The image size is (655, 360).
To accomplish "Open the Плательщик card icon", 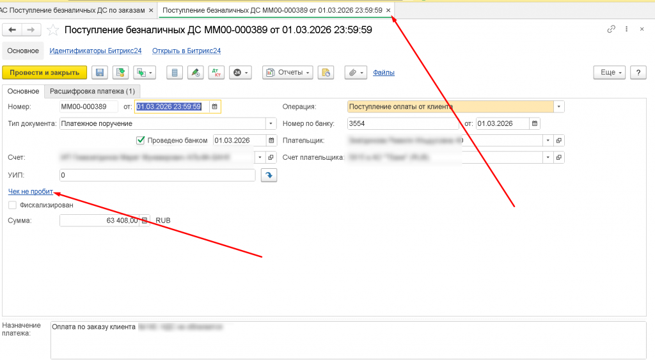I will 559,140.
